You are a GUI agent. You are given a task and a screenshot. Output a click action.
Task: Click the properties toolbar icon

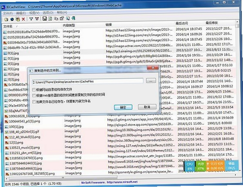click(62, 19)
